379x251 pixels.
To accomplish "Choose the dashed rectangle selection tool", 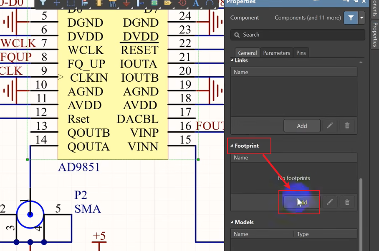I will [71, 3].
